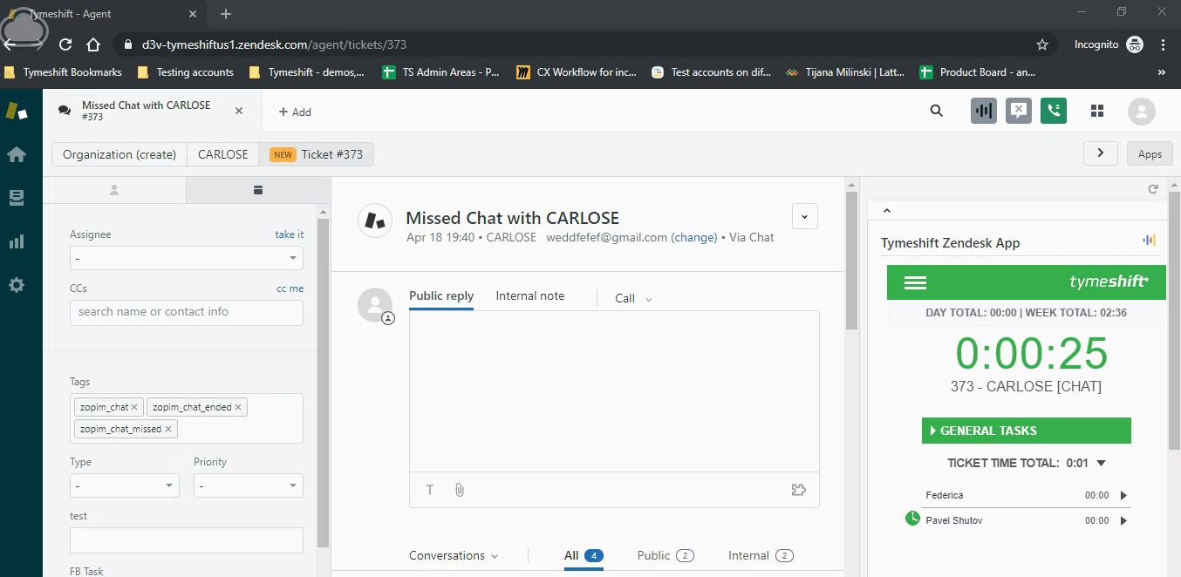This screenshot has height=577, width=1181.
Task: Click the text formatting T icon
Action: coord(430,490)
